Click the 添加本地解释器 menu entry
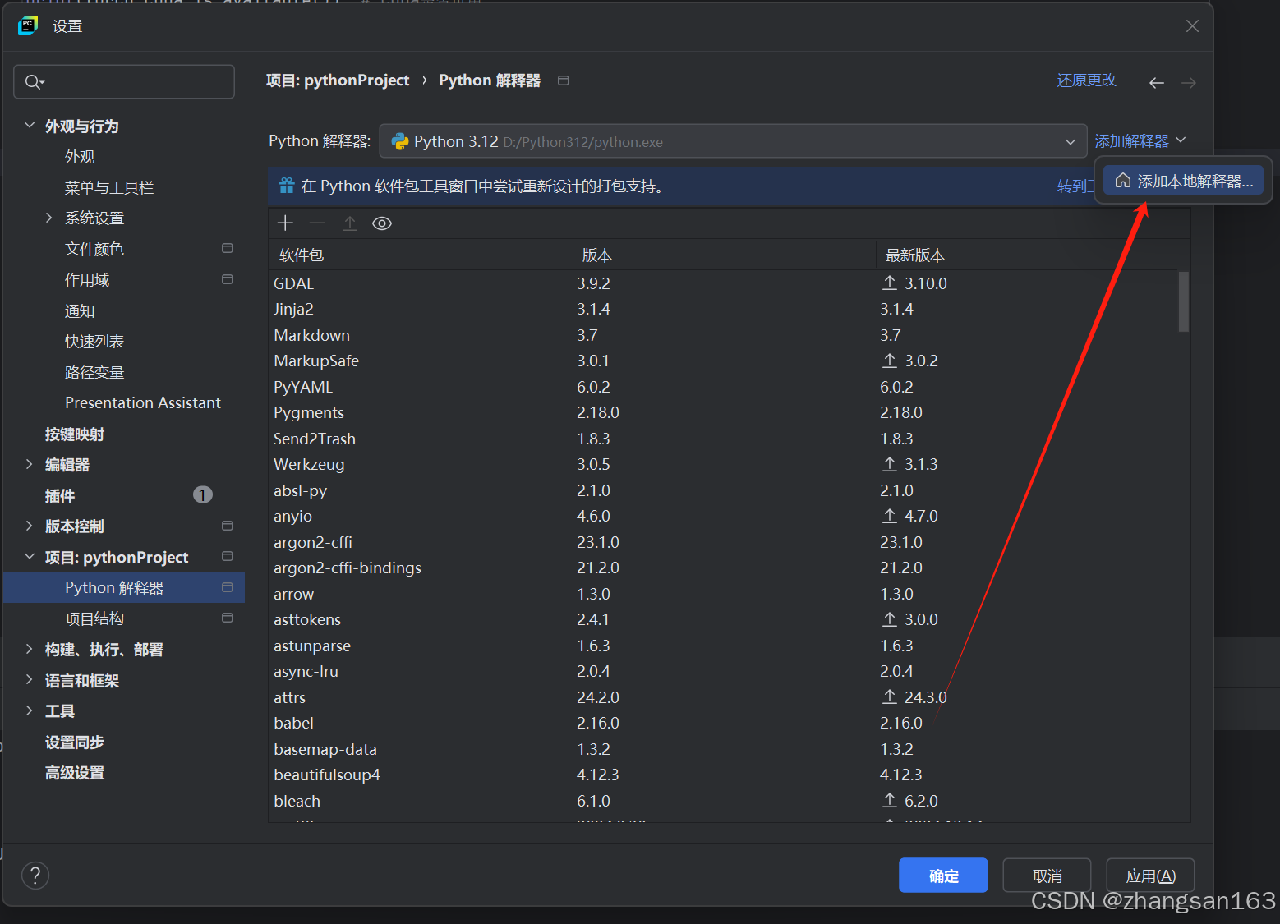This screenshot has height=924, width=1280. pyautogui.click(x=1183, y=180)
